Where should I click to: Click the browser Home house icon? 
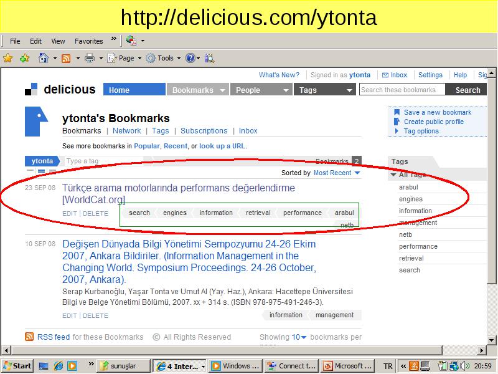43,58
